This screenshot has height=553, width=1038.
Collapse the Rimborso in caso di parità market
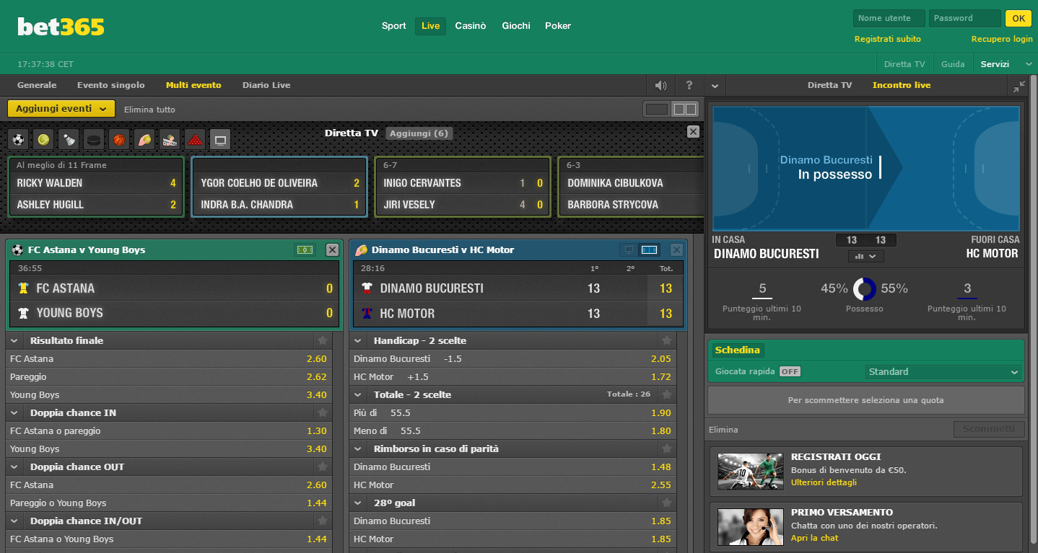pos(358,448)
